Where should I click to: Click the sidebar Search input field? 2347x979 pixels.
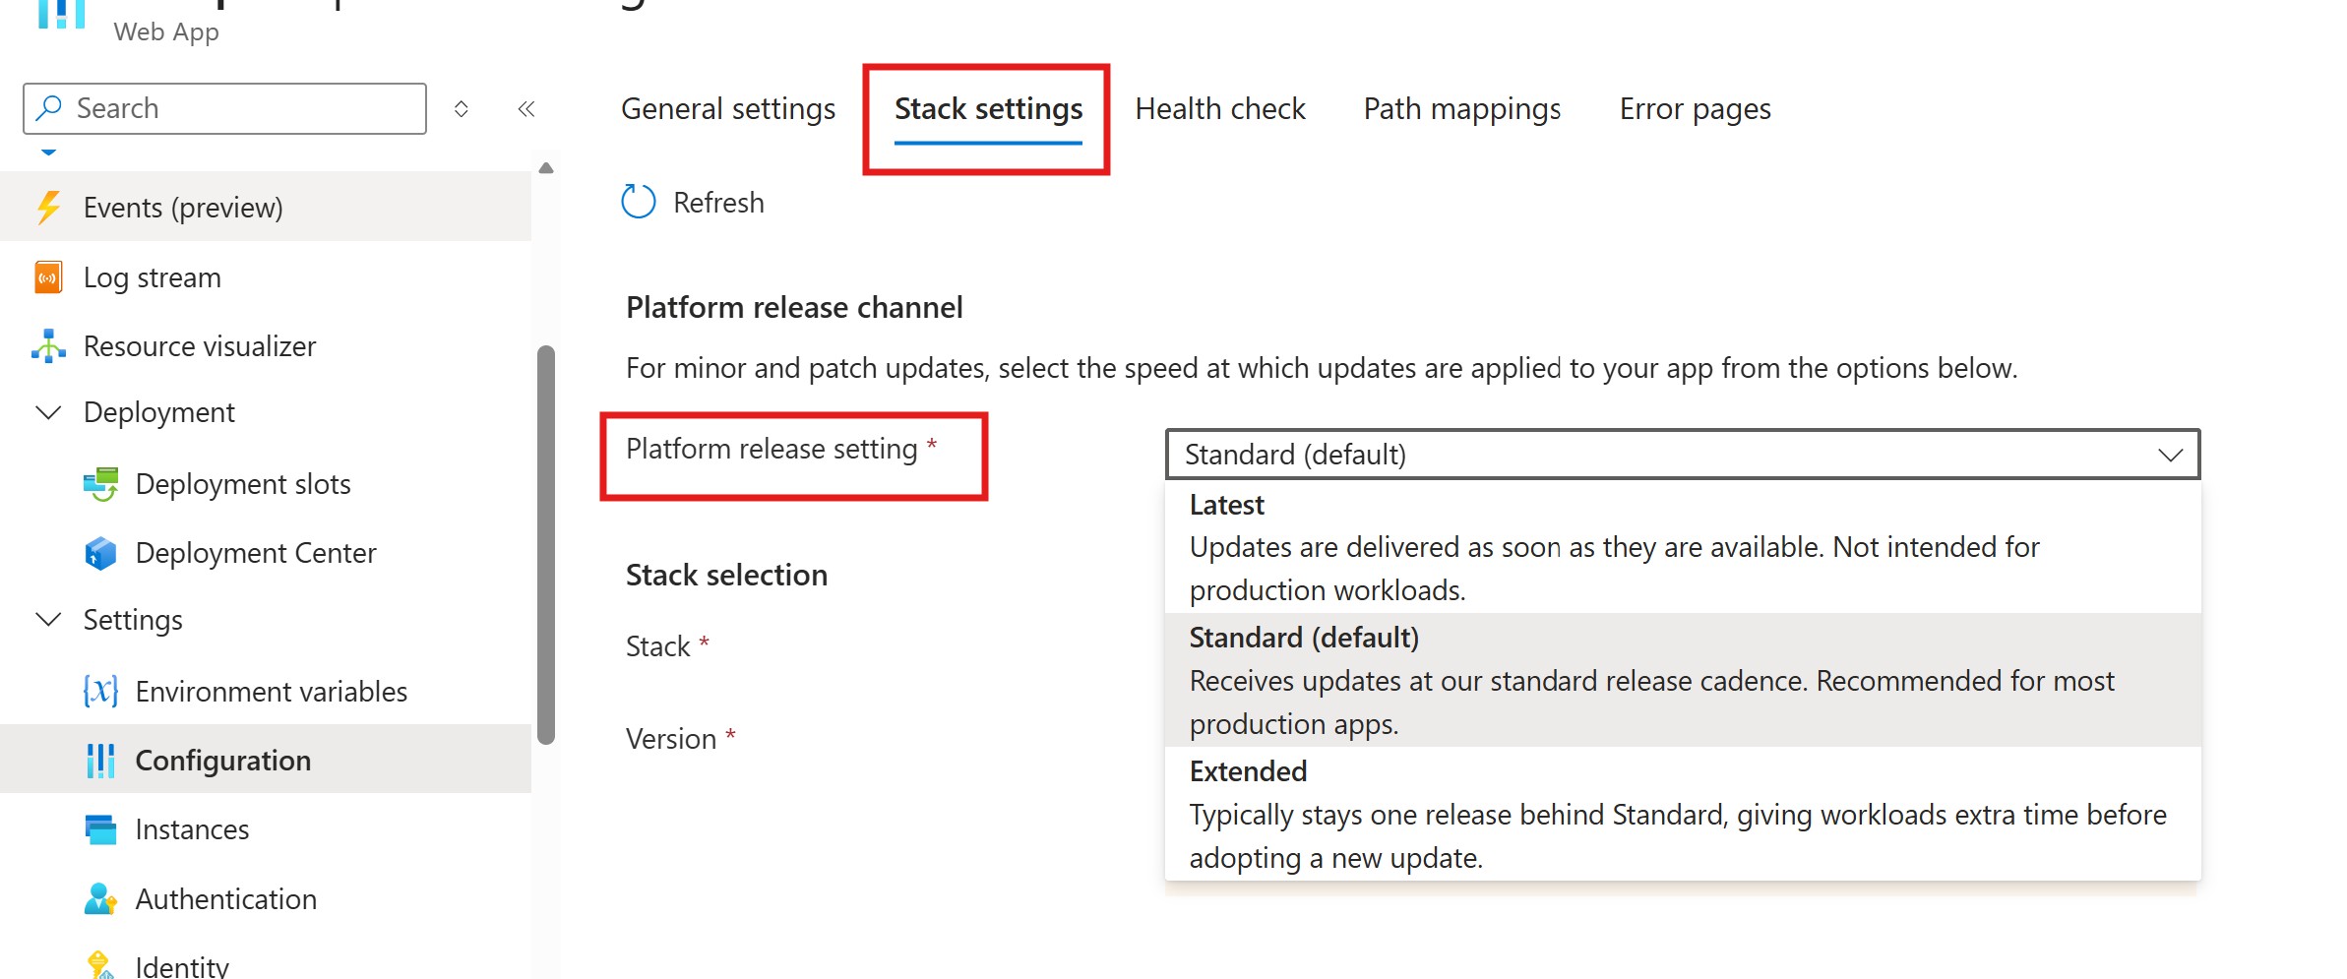click(224, 108)
